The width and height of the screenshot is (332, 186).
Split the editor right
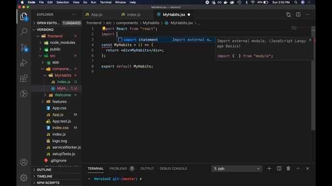(298, 14)
